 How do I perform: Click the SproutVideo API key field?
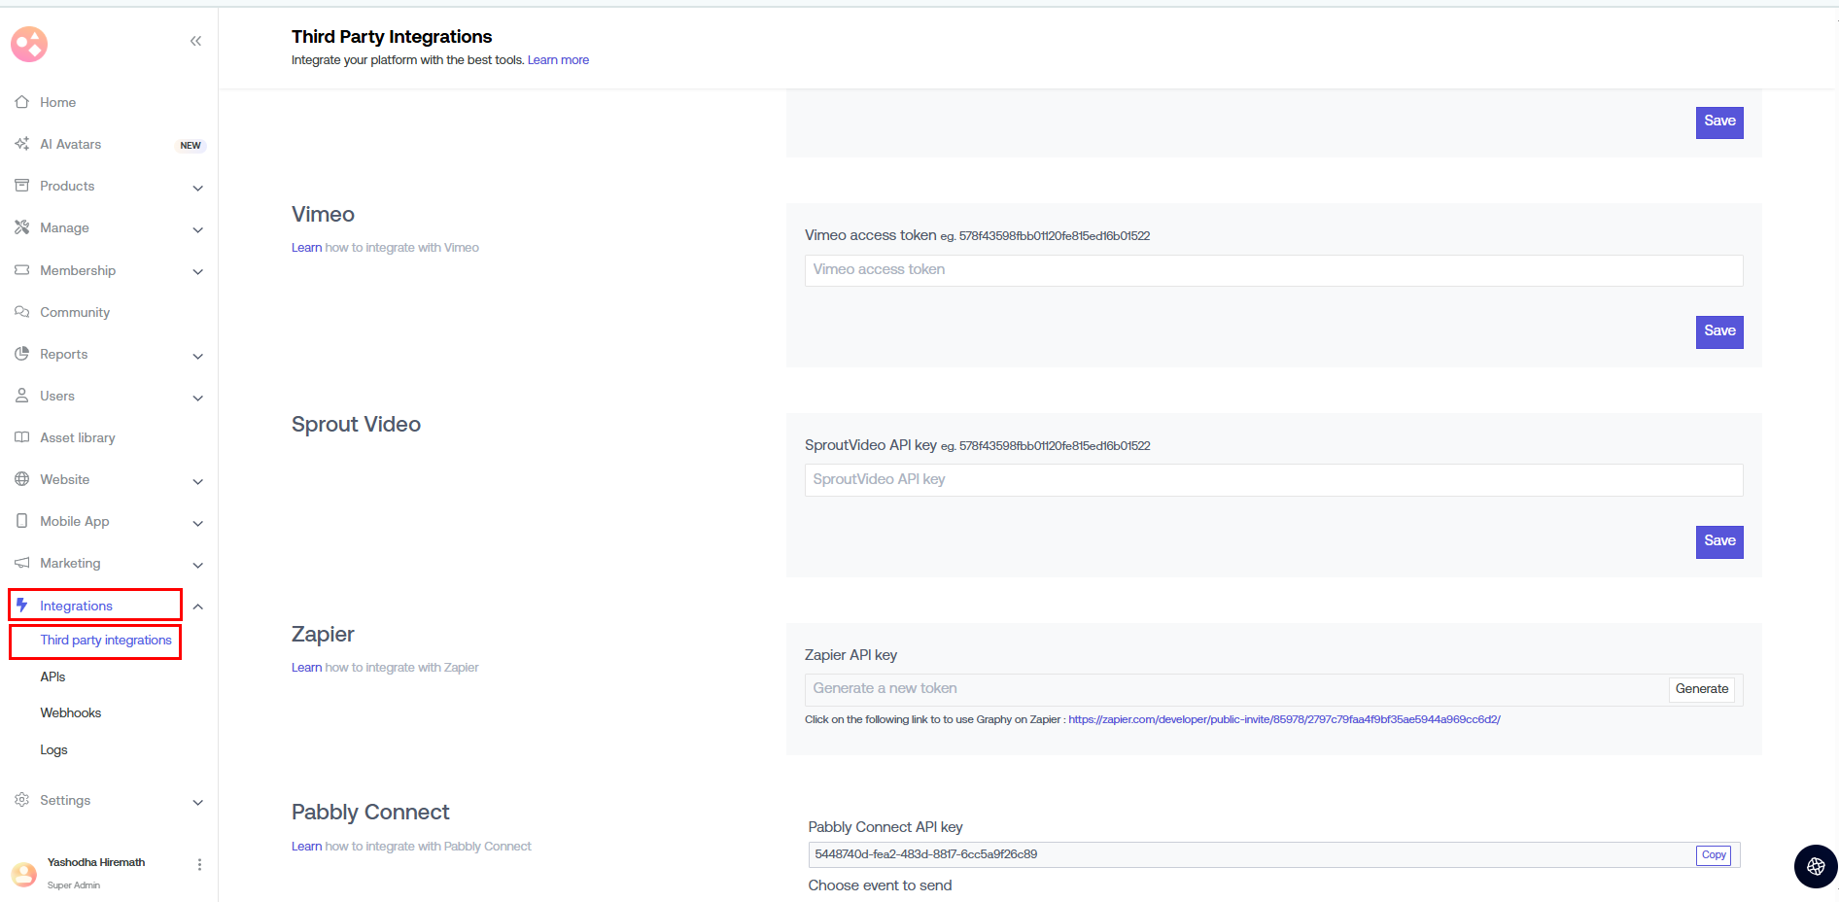click(x=1272, y=480)
